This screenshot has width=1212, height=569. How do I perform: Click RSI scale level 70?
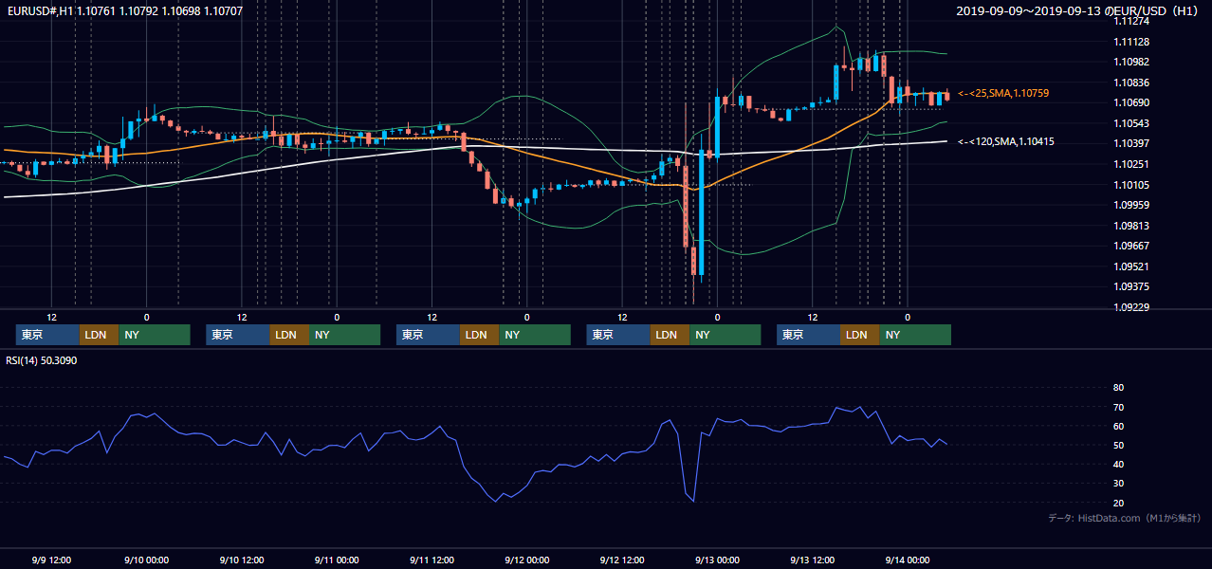[x=1118, y=407]
